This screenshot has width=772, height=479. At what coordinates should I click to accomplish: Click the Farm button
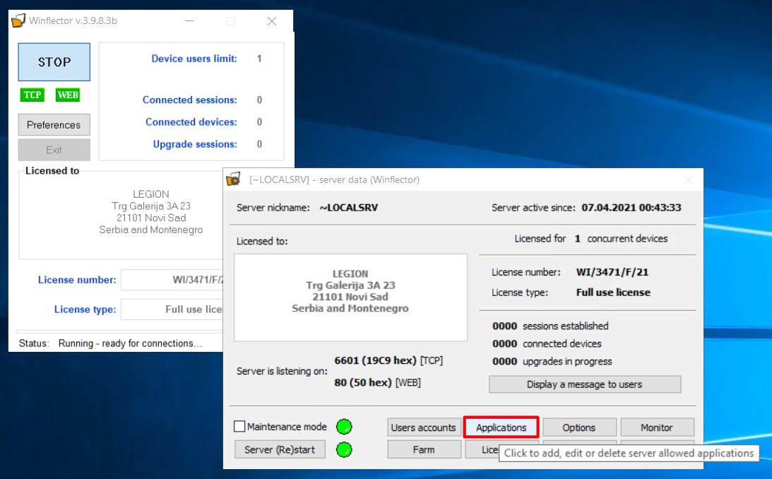coord(423,449)
